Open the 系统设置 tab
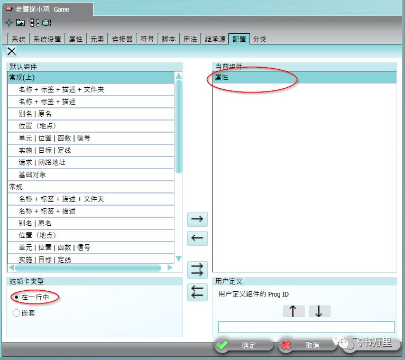The image size is (405, 360). click(x=47, y=39)
